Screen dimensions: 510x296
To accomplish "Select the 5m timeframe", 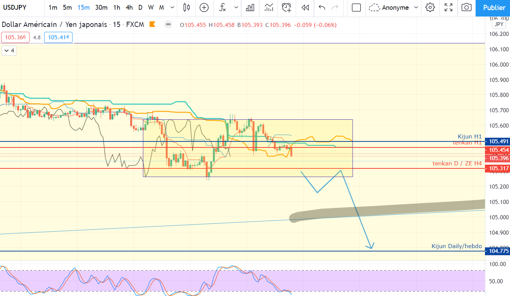I will click(67, 7).
